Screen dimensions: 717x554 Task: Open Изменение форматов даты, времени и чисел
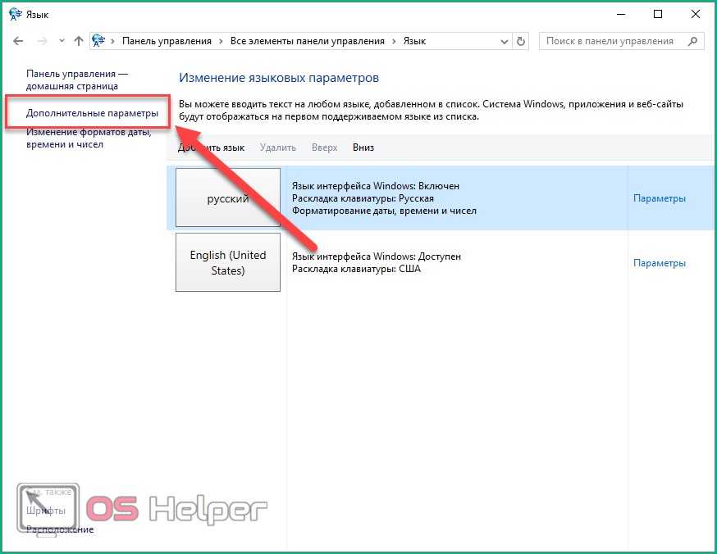[x=89, y=138]
